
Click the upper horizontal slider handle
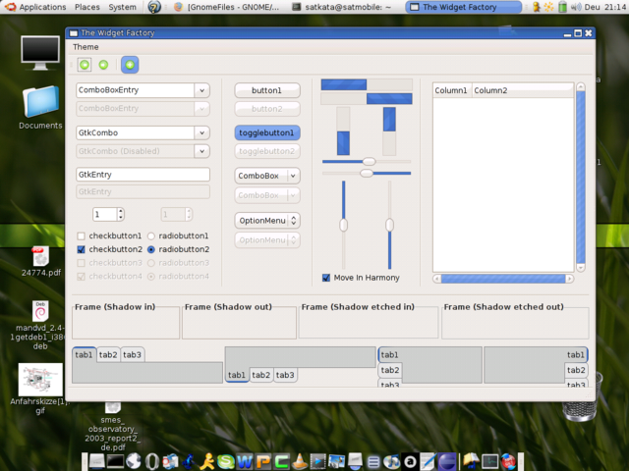(370, 161)
